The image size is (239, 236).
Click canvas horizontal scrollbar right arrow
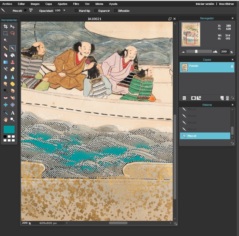point(170,223)
